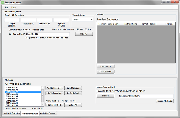Select Yes for Method in datafile name
Image resolution: width=180 pixels, height=118 pixels.
pos(78,29)
